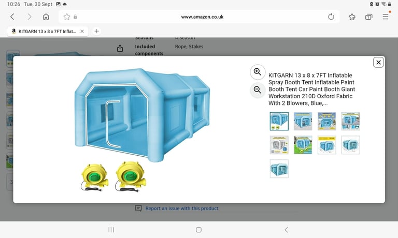
Task: Open Android recent apps button
Action: pyautogui.click(x=111, y=230)
